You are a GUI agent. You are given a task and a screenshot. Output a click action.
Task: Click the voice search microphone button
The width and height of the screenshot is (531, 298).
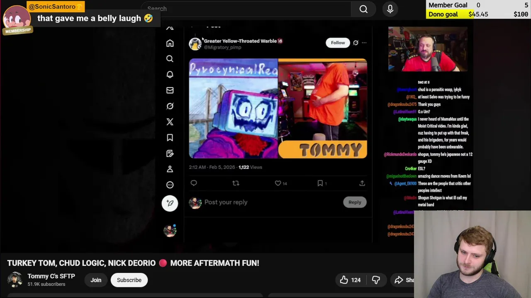pos(390,9)
